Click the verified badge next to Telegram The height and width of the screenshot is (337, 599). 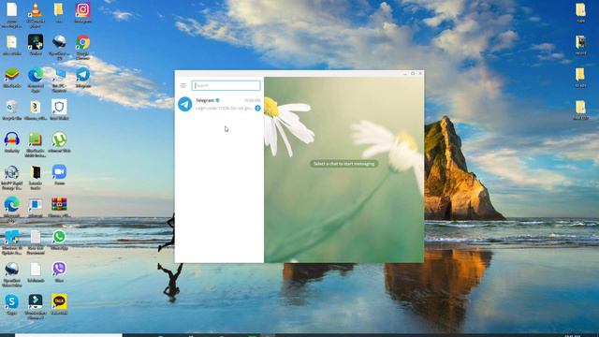coord(217,100)
